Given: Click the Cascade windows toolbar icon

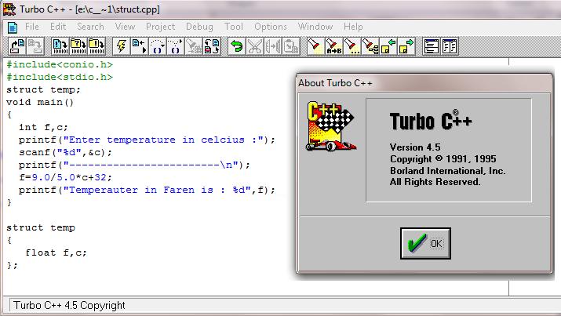Looking at the screenshot, I should point(432,46).
